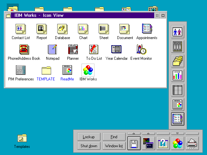207x155 pixels.
Task: Open the Phone/Address Book icon
Action: [x=24, y=49]
